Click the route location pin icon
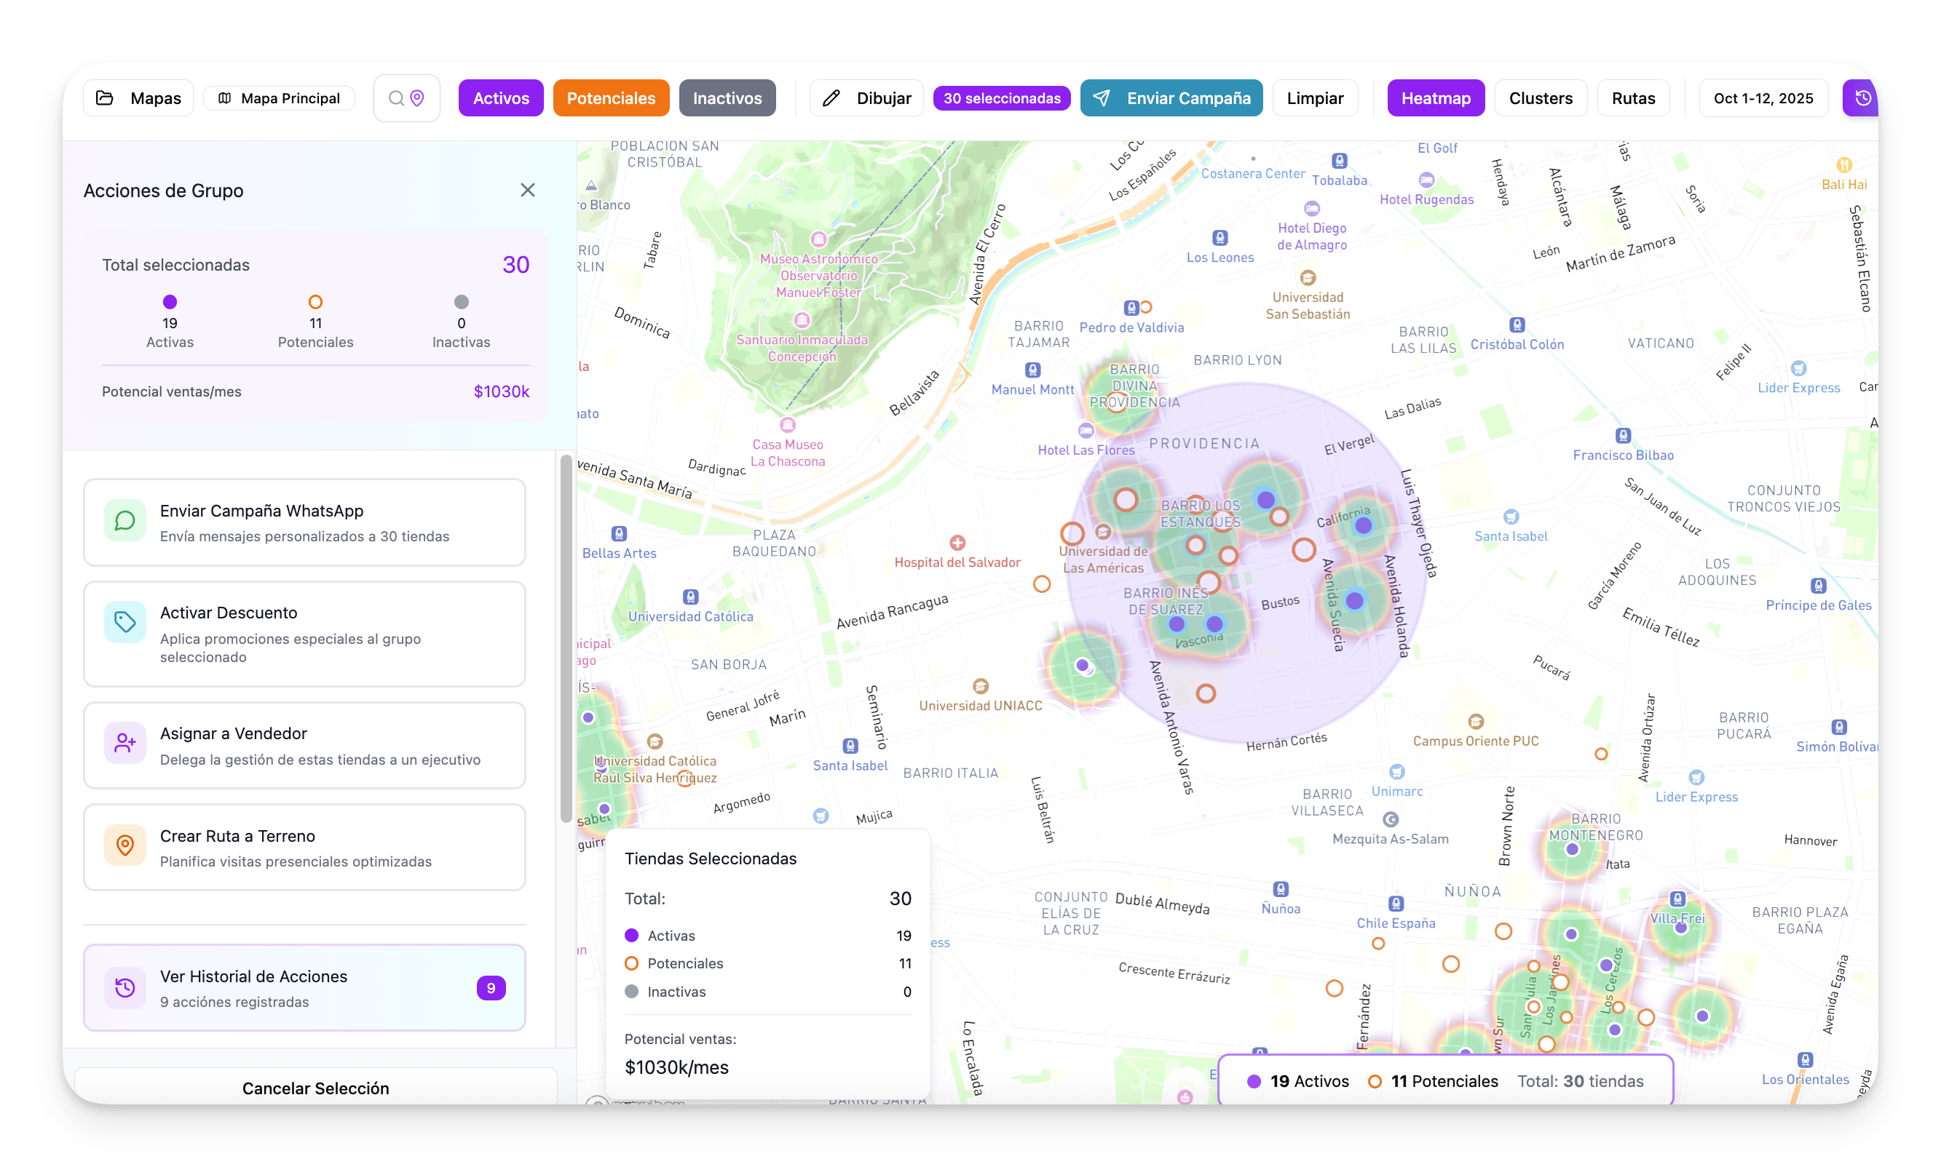This screenshot has height=1167, width=1941. click(125, 845)
